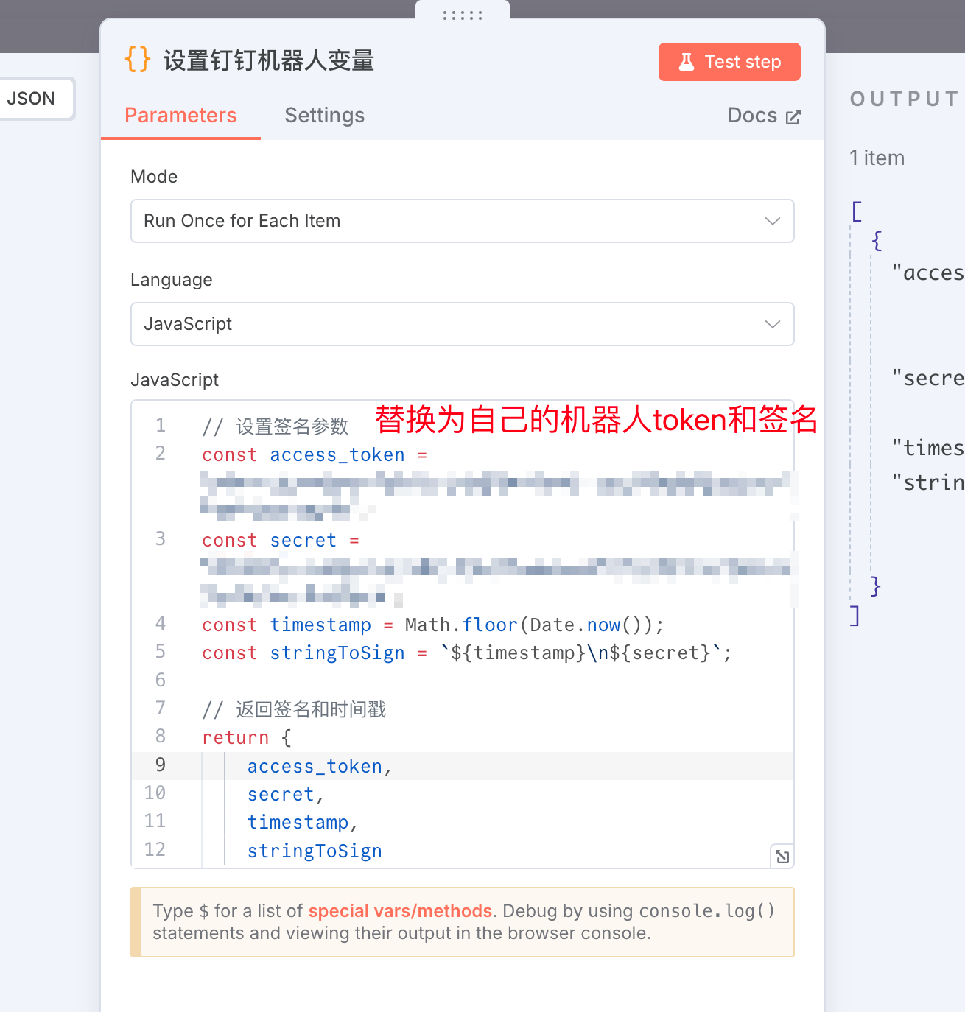Select the JSON view tab on left panel
The height and width of the screenshot is (1012, 965).
point(31,99)
